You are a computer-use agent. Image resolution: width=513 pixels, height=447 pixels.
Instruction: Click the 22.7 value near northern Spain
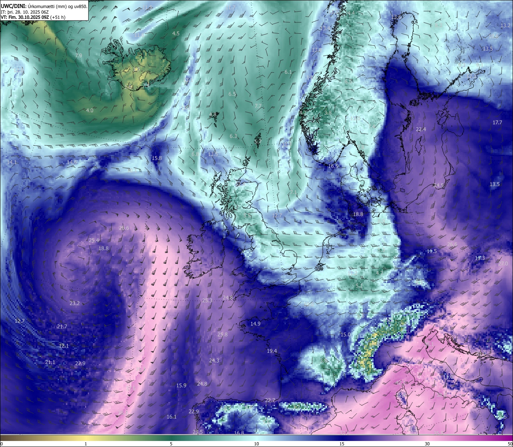point(270,400)
